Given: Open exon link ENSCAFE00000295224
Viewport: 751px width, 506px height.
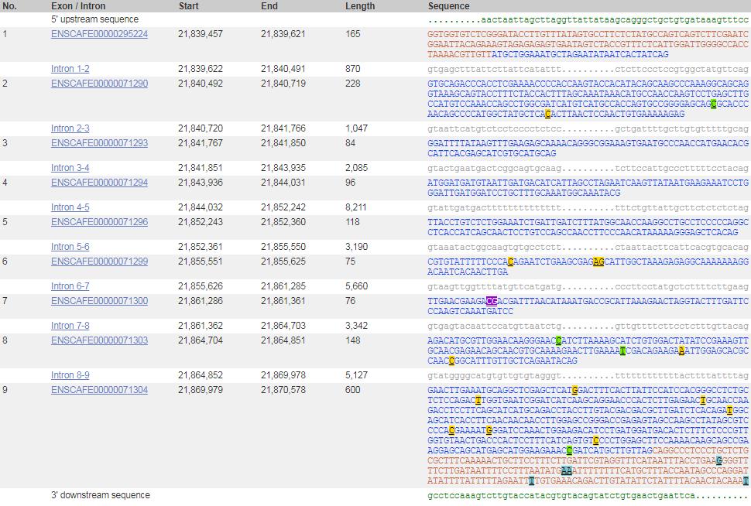Looking at the screenshot, I should [x=99, y=35].
